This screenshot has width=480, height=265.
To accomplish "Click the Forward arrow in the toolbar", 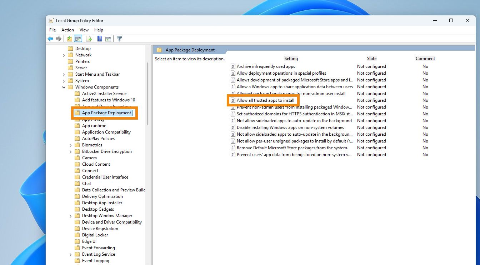I will tap(58, 39).
